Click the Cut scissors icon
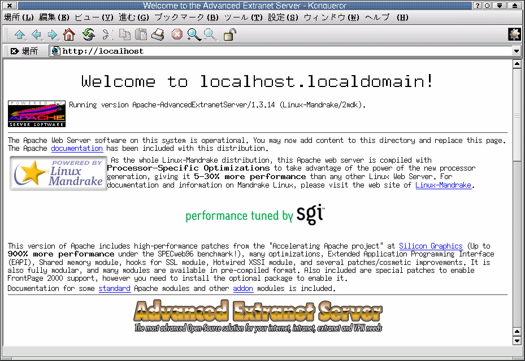This screenshot has height=361, width=525. pyautogui.click(x=107, y=34)
